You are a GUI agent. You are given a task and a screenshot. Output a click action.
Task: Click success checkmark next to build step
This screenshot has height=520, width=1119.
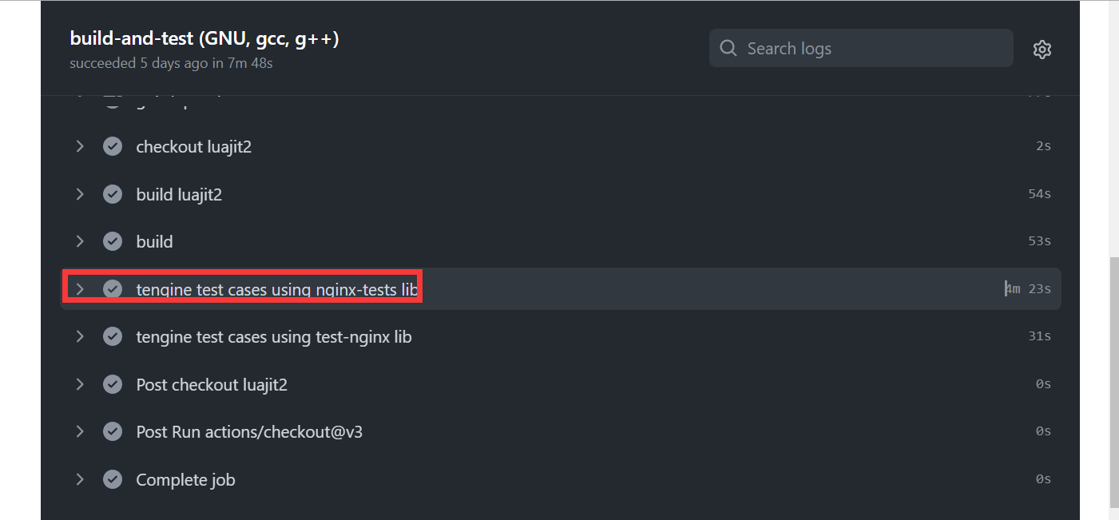(113, 241)
